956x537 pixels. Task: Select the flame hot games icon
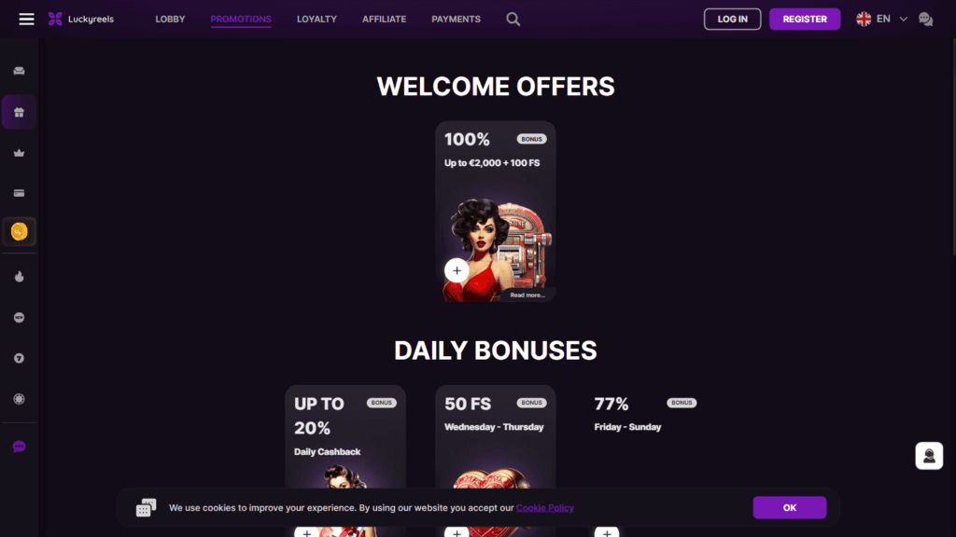(19, 276)
